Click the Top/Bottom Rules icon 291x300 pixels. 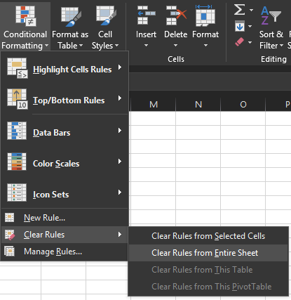pyautogui.click(x=18, y=99)
